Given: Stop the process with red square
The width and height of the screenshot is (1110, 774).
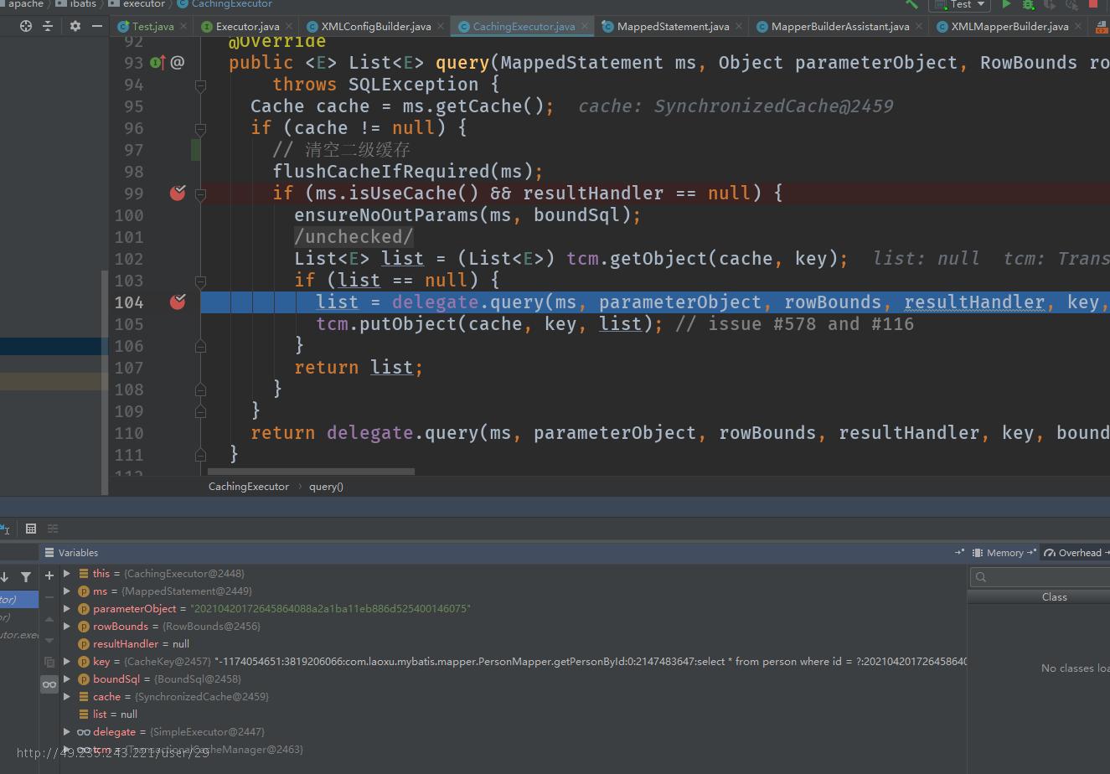Looking at the screenshot, I should tap(1092, 4).
